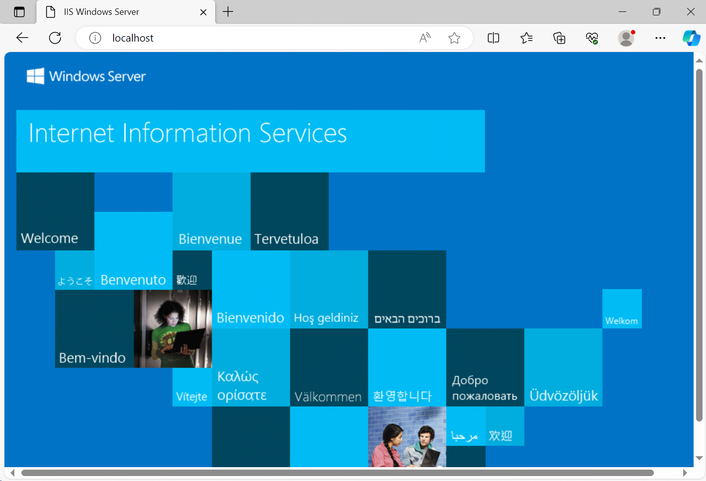Open split screen view
The height and width of the screenshot is (481, 706).
click(493, 38)
